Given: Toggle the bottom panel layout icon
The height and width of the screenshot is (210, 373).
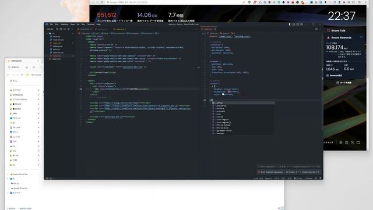Looking at the screenshot, I should tap(294, 24).
